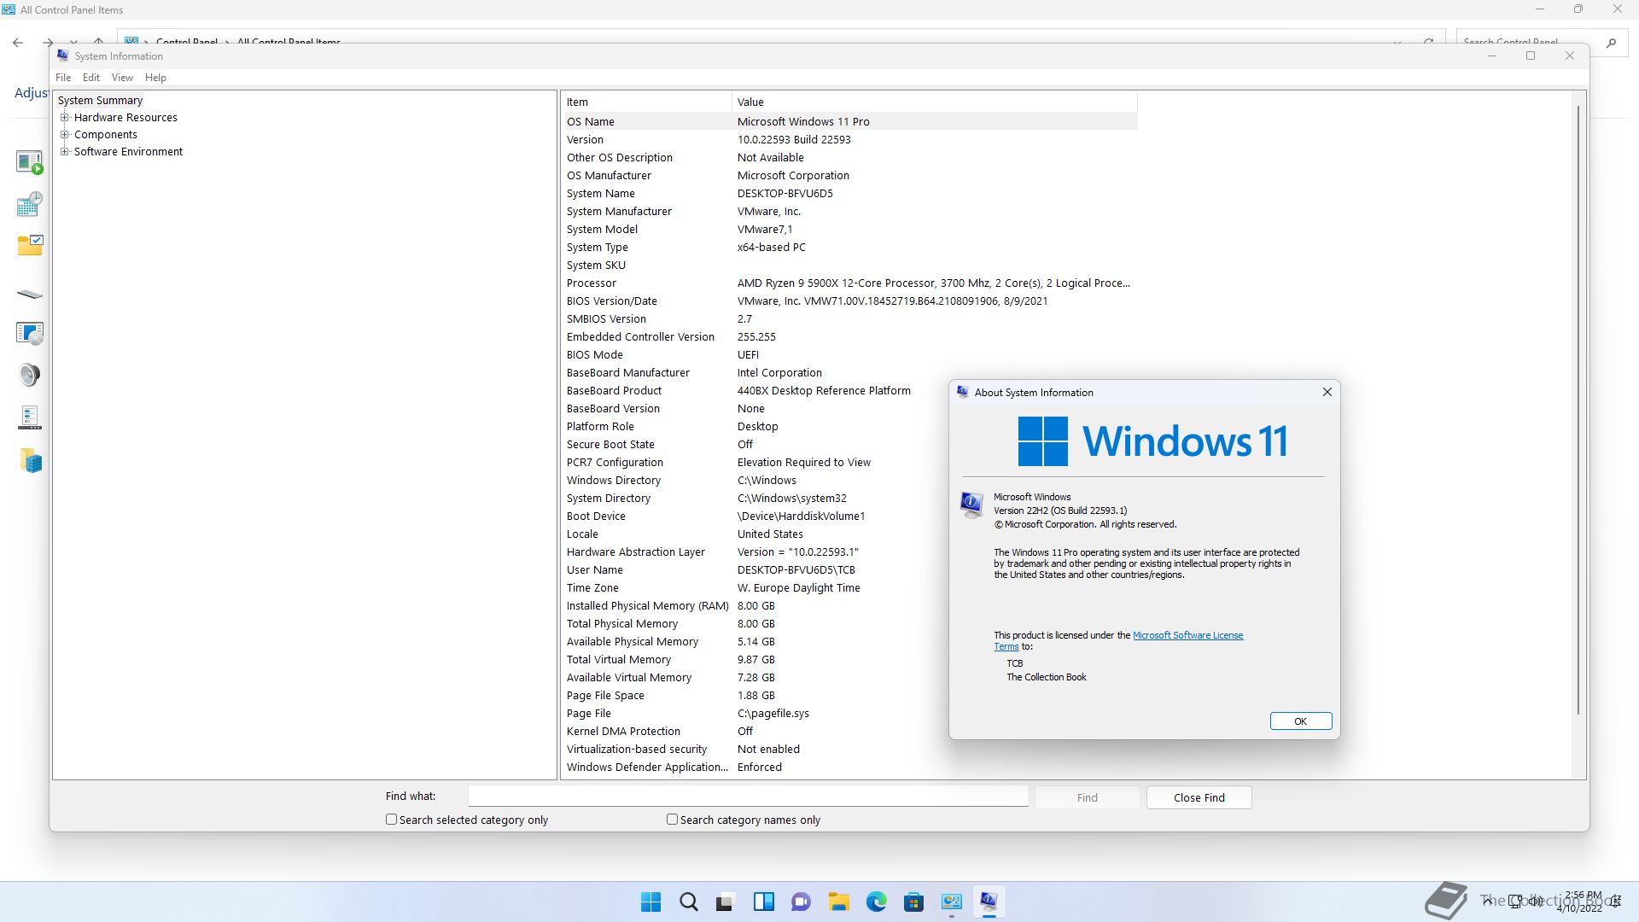1639x922 pixels.
Task: Click the Find what text field
Action: 748,796
